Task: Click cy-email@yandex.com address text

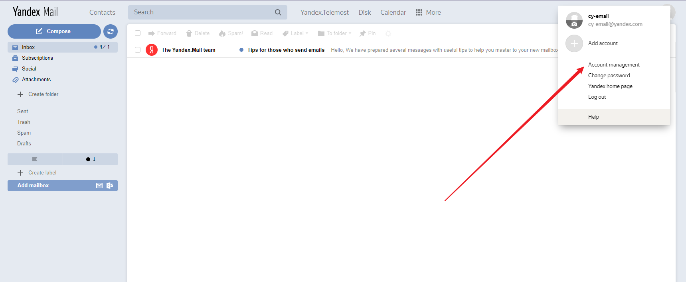Action: (615, 24)
